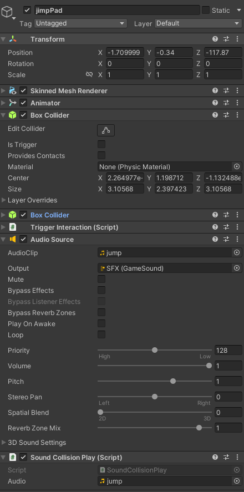The height and width of the screenshot is (492, 244).
Task: Open the Tag dropdown showing Untagged
Action: (x=80, y=23)
